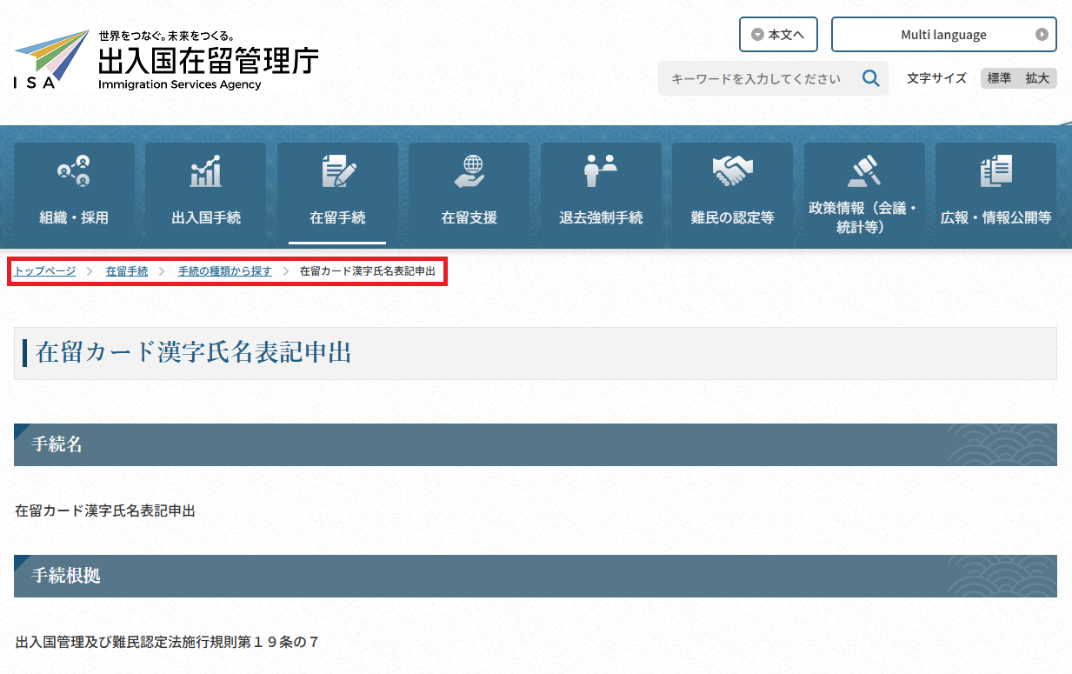Click the bar chart icon for 出入国手続
The height and width of the screenshot is (674, 1072).
point(205,171)
